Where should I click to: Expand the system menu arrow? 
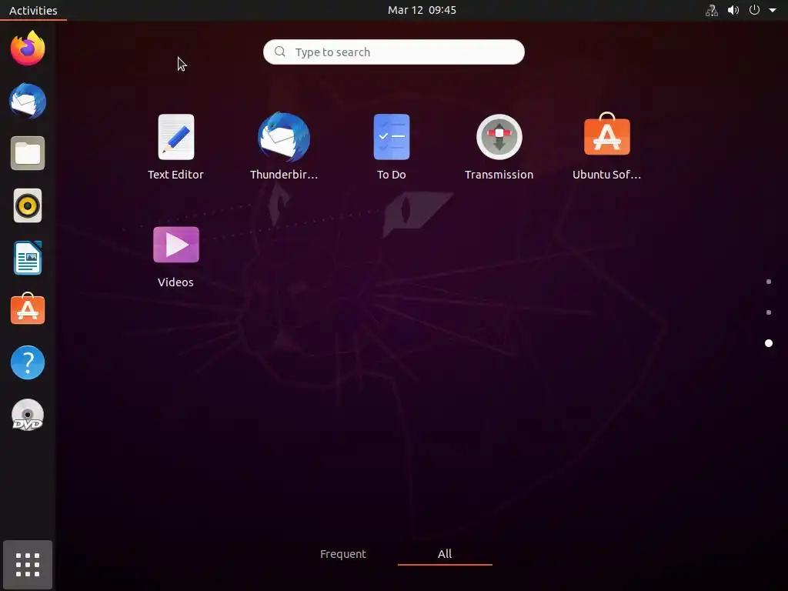coord(773,10)
